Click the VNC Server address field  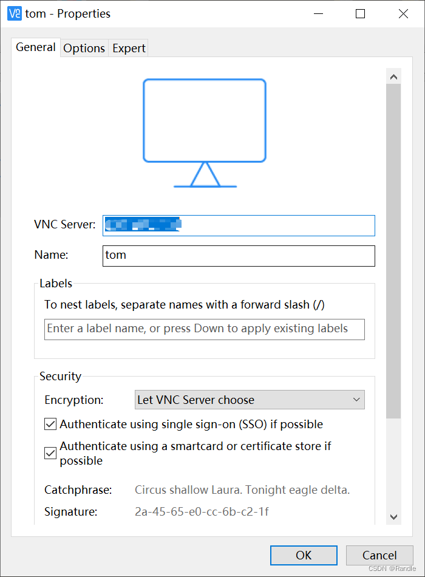[239, 225]
